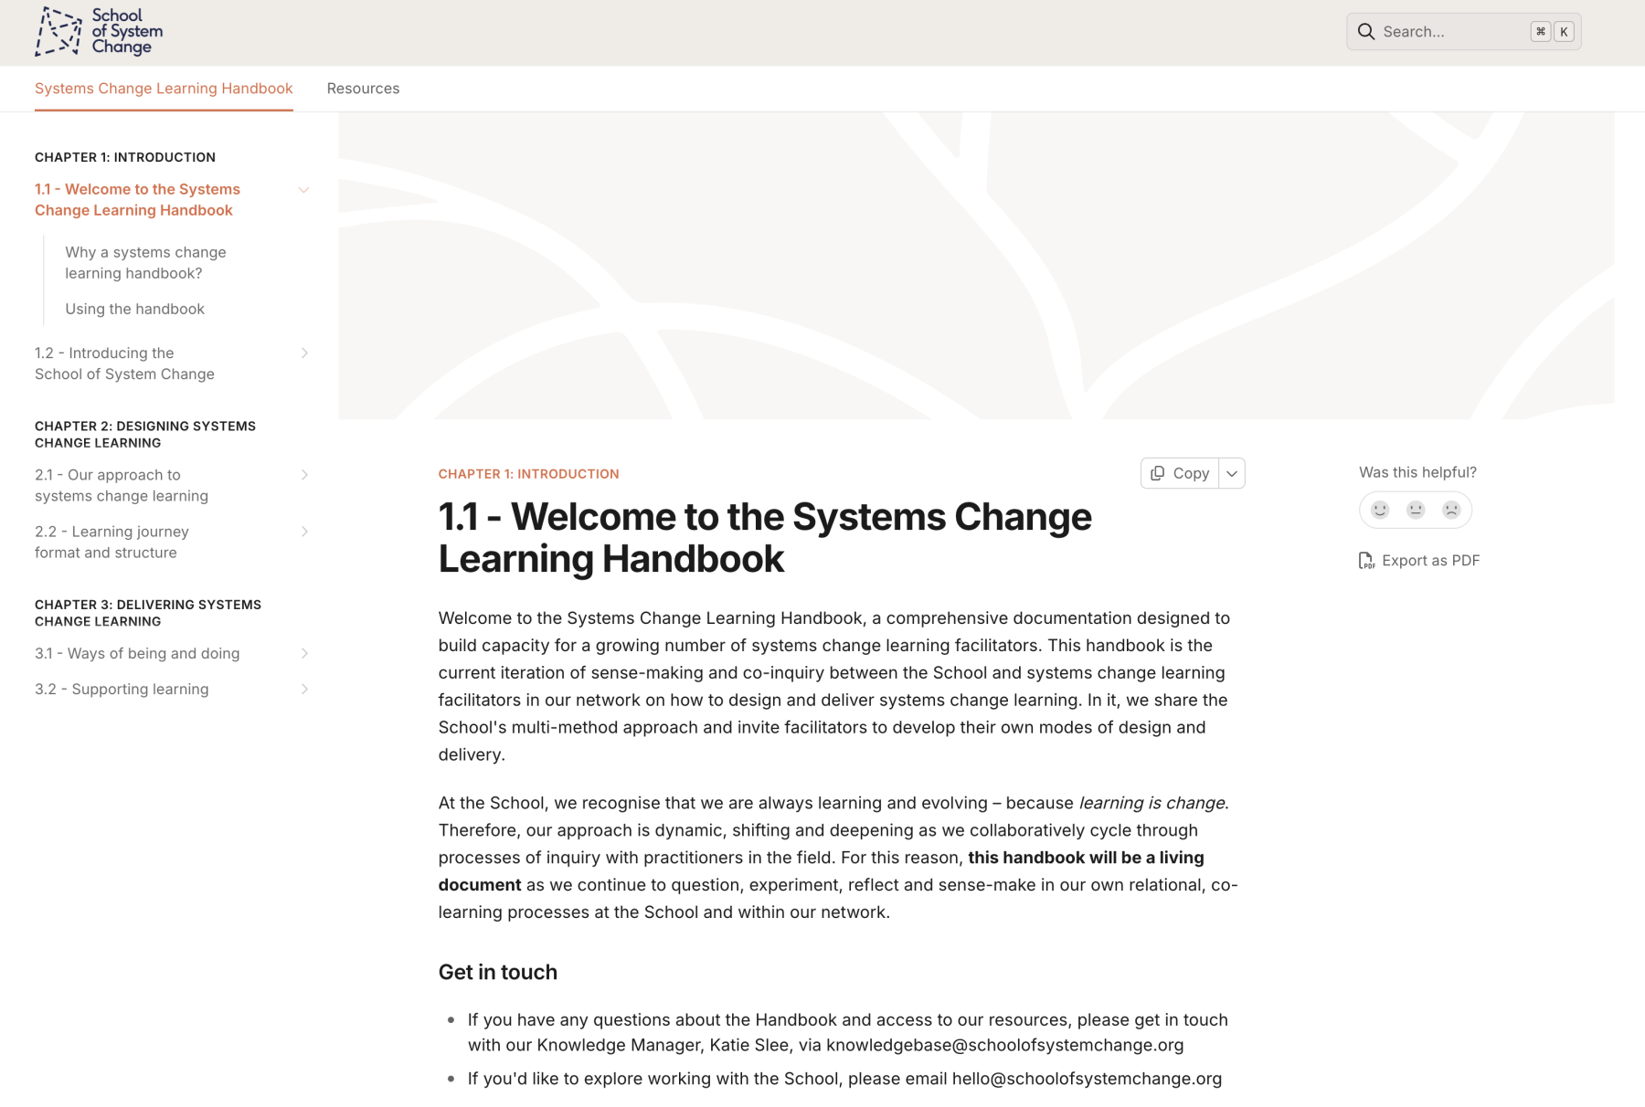The width and height of the screenshot is (1645, 1107).
Task: Select 1.1 Welcome sidebar entry
Action: (x=137, y=200)
